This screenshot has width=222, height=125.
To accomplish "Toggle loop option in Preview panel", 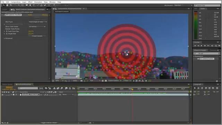I will pyautogui.click(x=216, y=45).
